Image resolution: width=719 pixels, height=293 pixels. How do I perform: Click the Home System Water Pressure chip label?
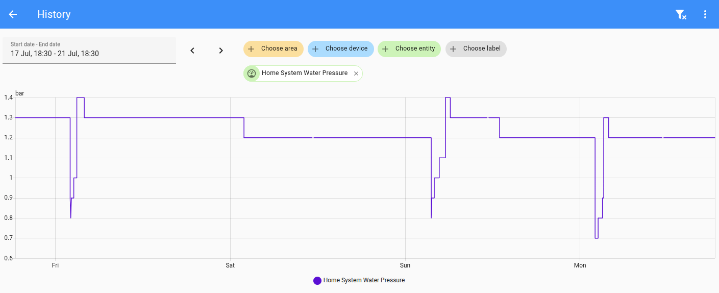pos(305,73)
